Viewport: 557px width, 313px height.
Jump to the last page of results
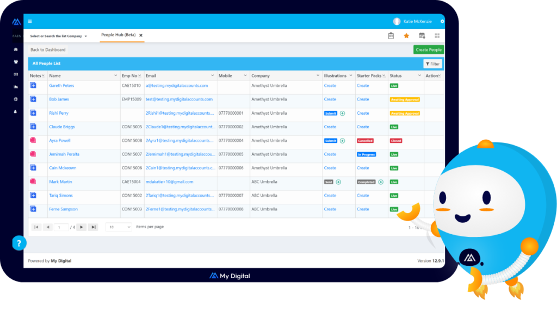(x=93, y=227)
